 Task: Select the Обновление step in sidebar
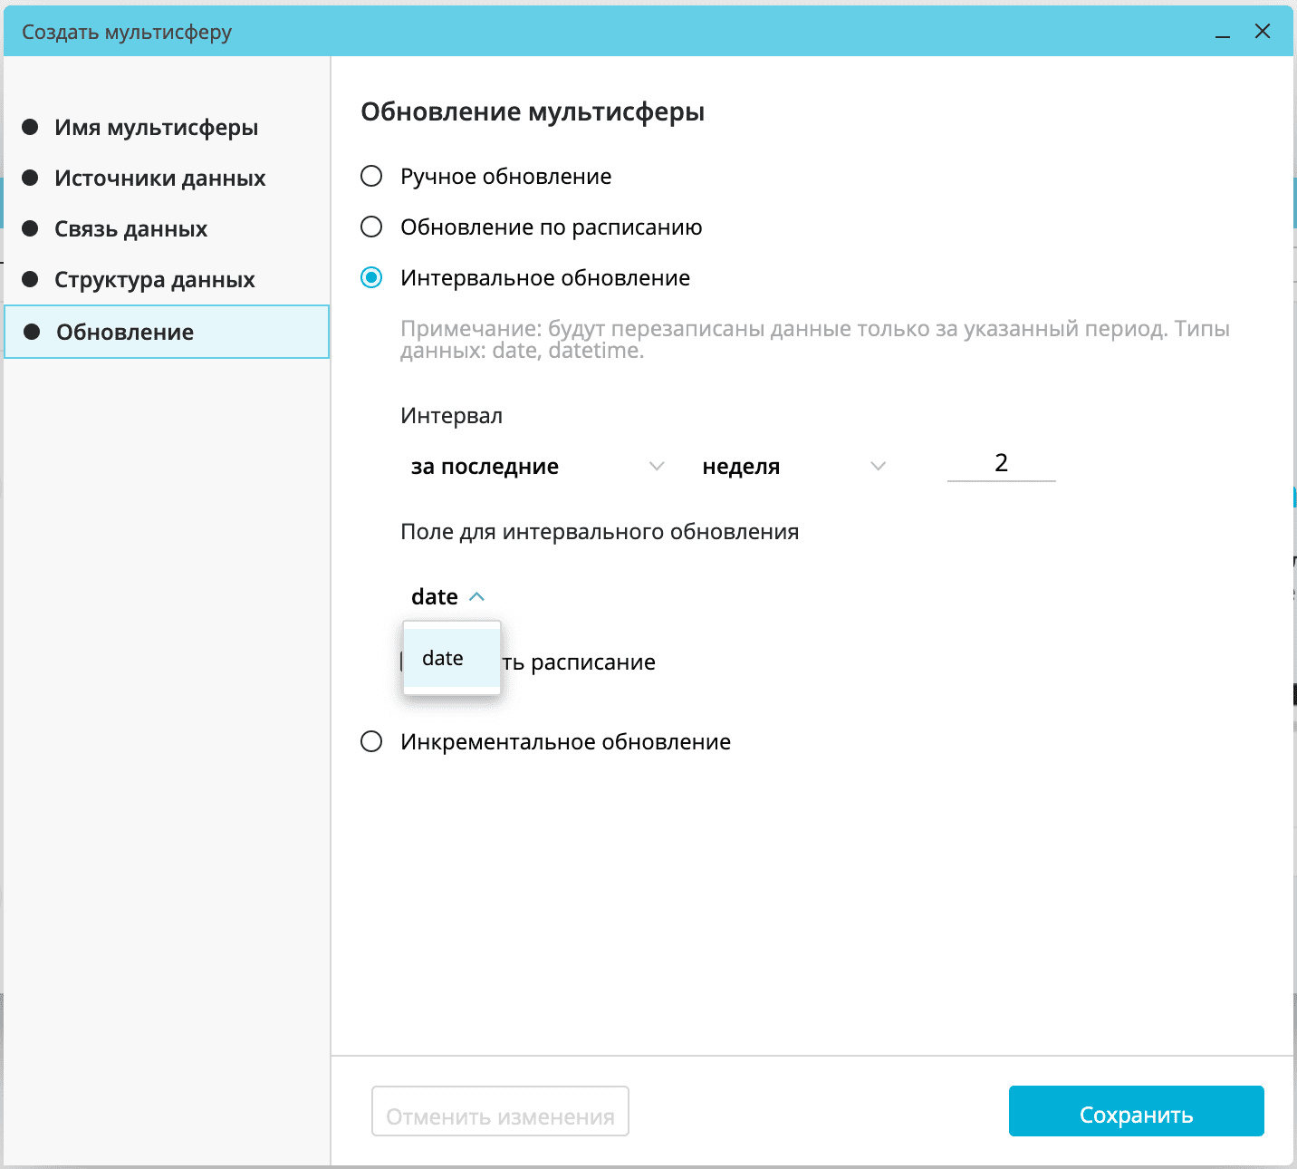point(167,332)
